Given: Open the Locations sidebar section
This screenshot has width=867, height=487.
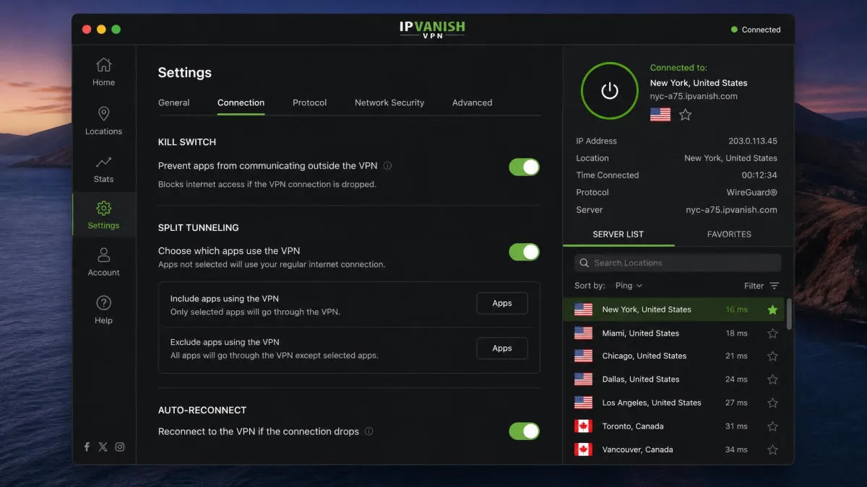Looking at the screenshot, I should 103,120.
